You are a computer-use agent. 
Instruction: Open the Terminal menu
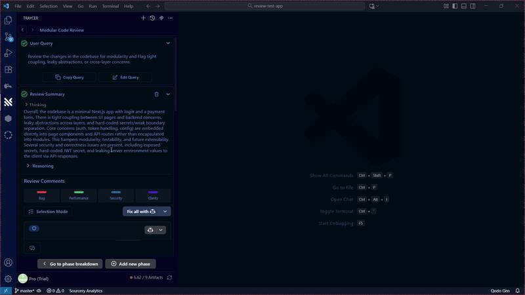tap(110, 6)
